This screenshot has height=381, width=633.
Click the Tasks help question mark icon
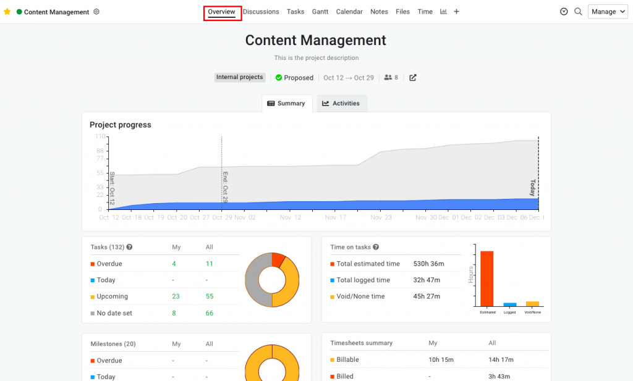(128, 247)
